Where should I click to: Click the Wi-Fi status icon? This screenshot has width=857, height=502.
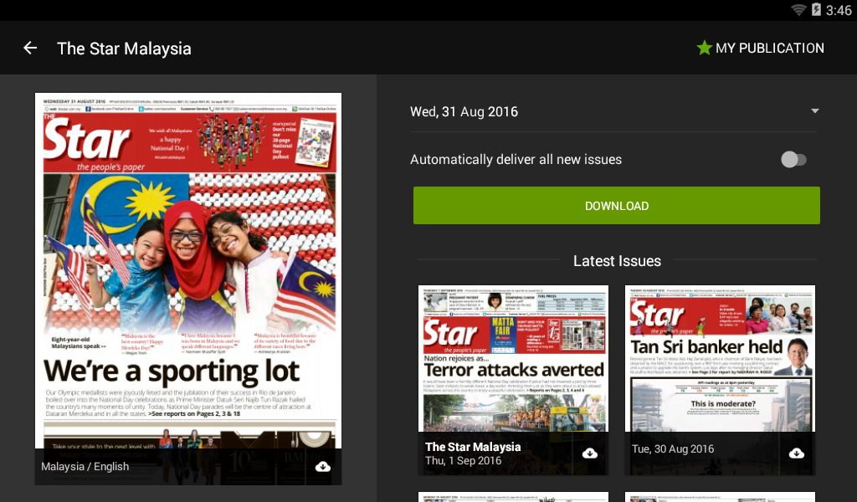coord(798,10)
